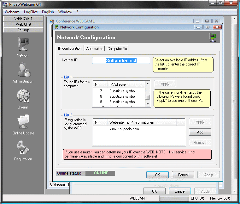Screen dimensions: 240x204
Task: Open the Administration icon in the sidebar
Action: 24,70
